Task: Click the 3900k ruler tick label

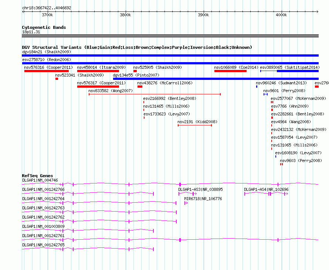Action: [x=204, y=15]
